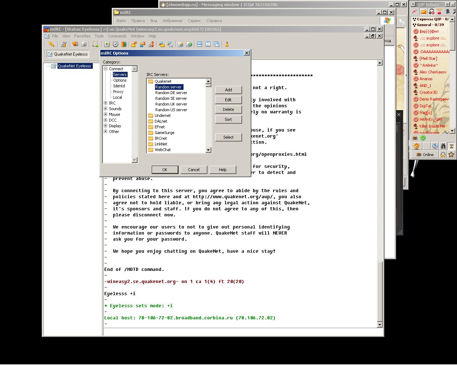This screenshot has width=457, height=365.
Task: Toggle the muted headphones icon in QIP toolbar
Action: click(x=431, y=12)
